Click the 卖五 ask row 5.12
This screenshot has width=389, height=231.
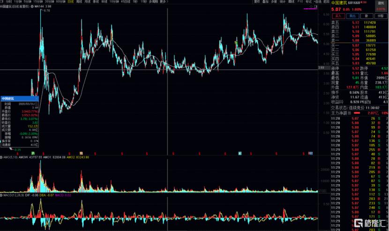click(359, 23)
